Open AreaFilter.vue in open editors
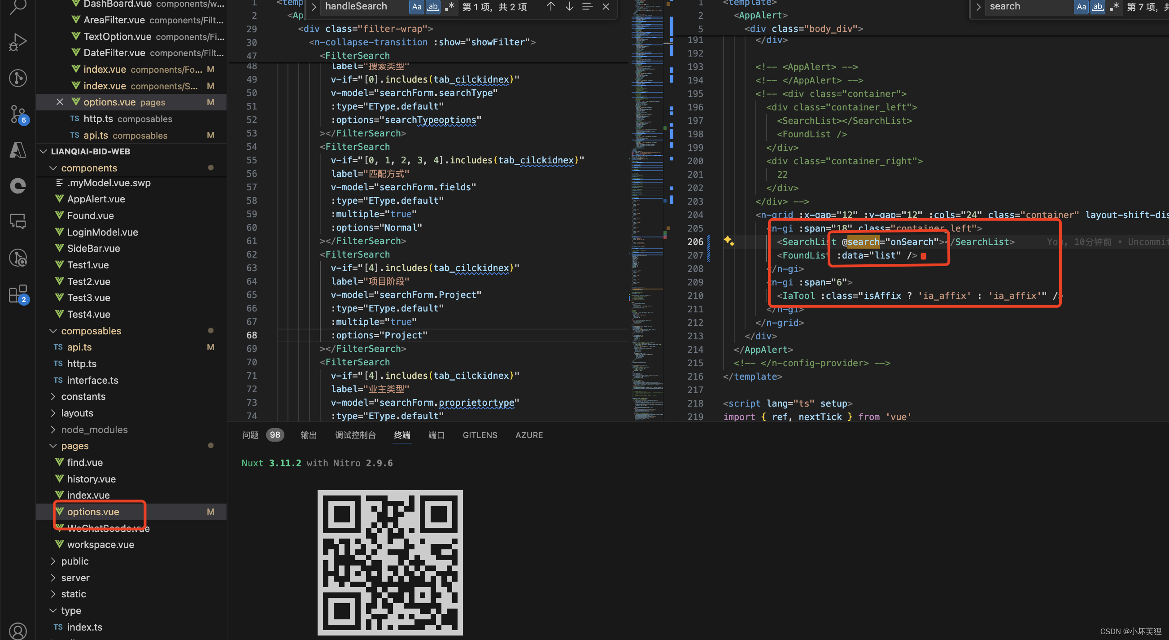Screen dimensions: 1169x640 [131, 20]
